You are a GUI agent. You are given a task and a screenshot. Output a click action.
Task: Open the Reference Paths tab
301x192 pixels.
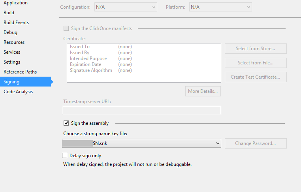click(x=20, y=72)
